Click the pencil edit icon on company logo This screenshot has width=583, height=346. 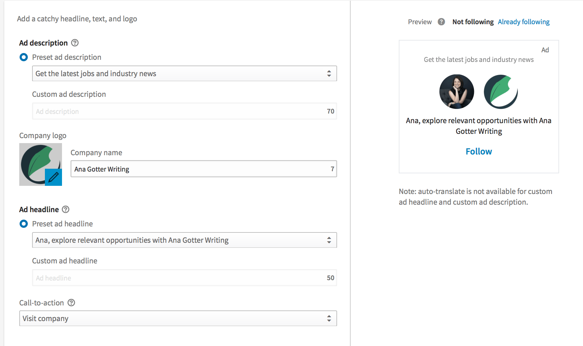(x=53, y=177)
